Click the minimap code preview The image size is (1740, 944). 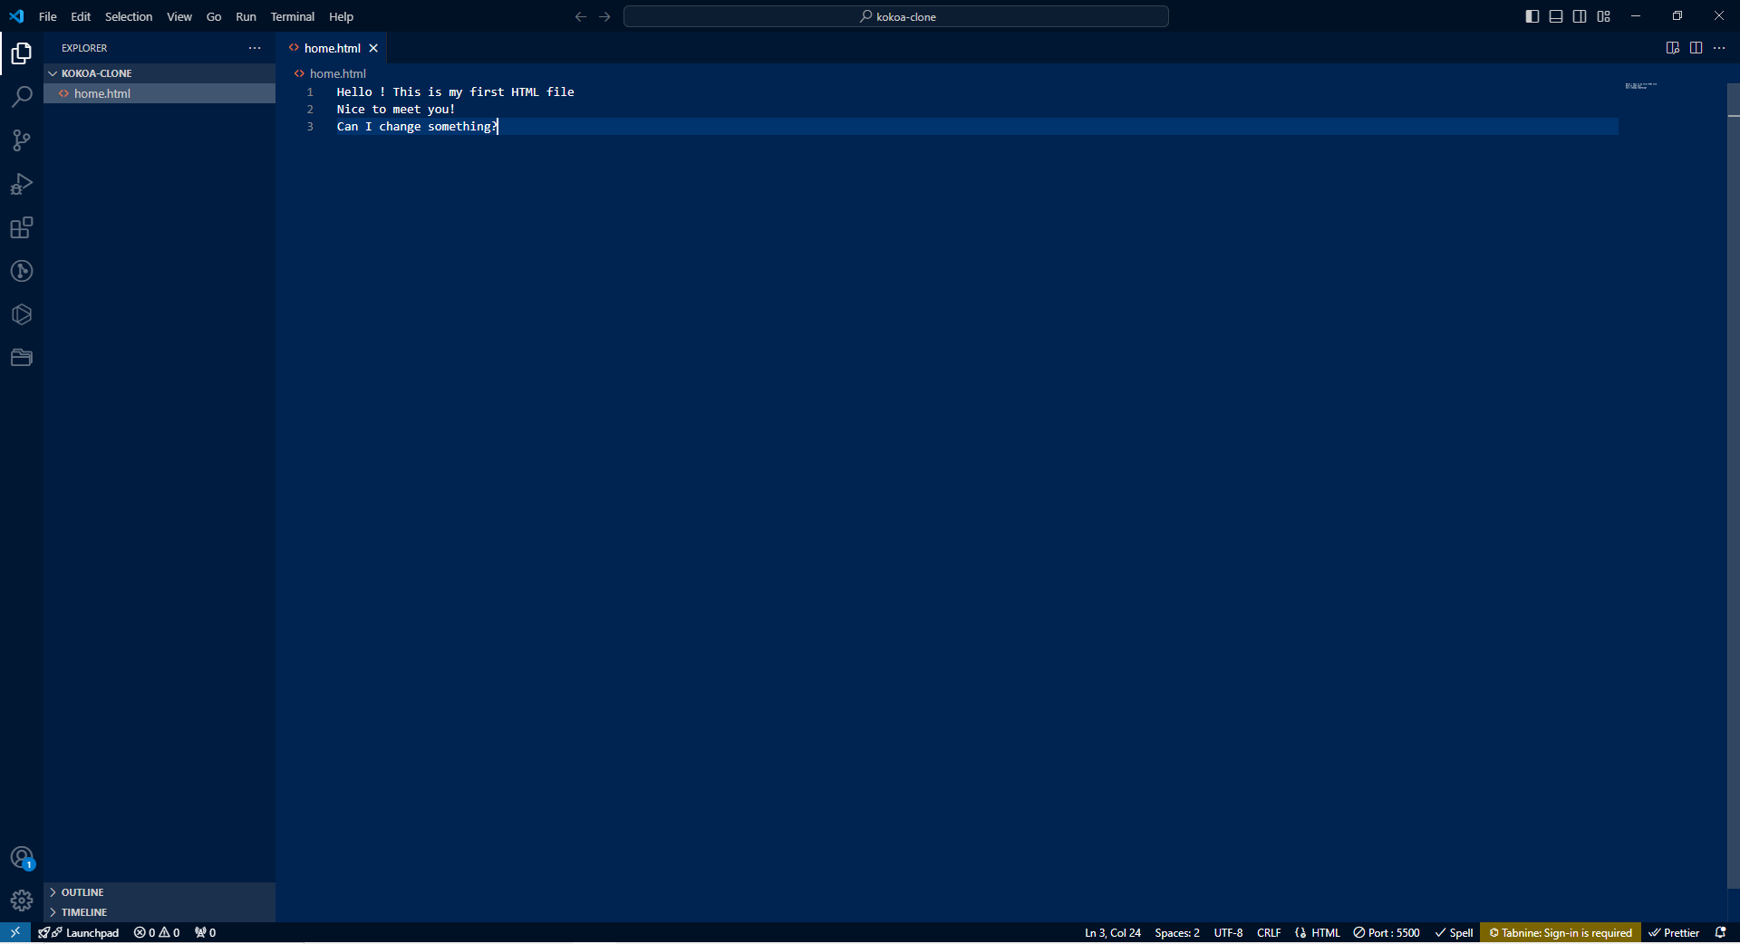(x=1641, y=86)
